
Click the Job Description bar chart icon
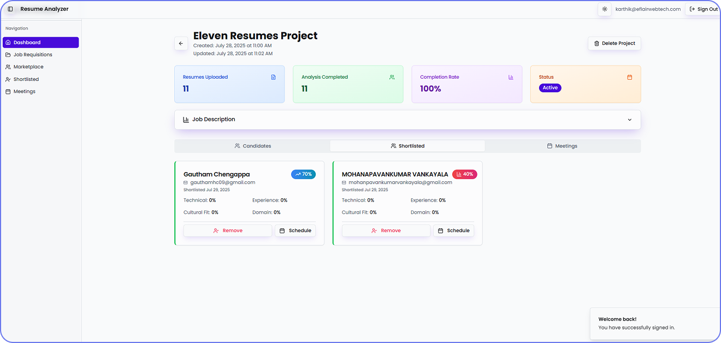click(186, 120)
